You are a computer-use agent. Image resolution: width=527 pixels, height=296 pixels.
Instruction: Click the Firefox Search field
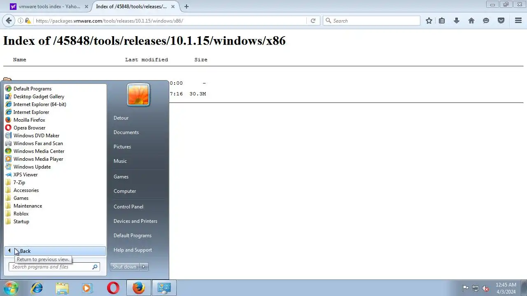point(372,21)
